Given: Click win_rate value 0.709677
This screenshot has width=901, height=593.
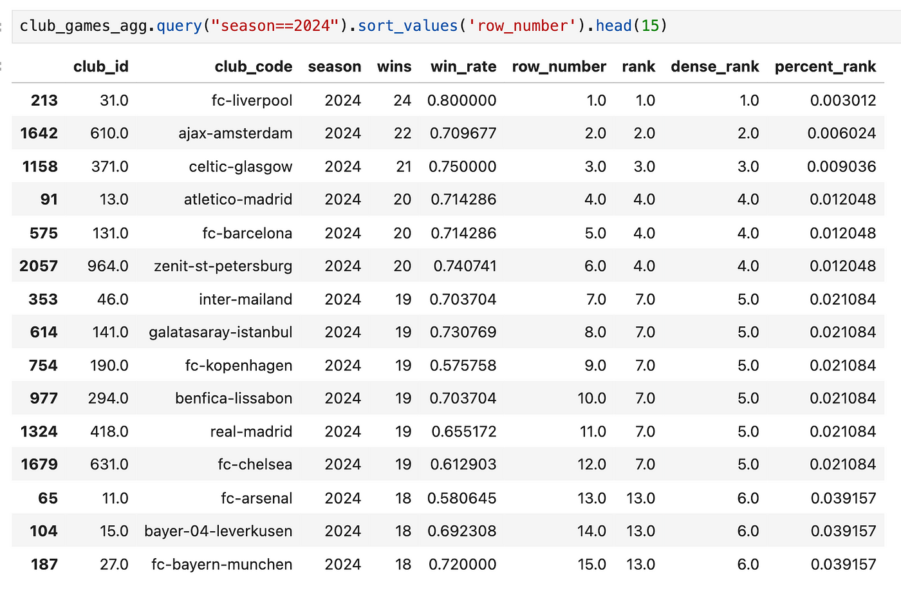Looking at the screenshot, I should 463,133.
